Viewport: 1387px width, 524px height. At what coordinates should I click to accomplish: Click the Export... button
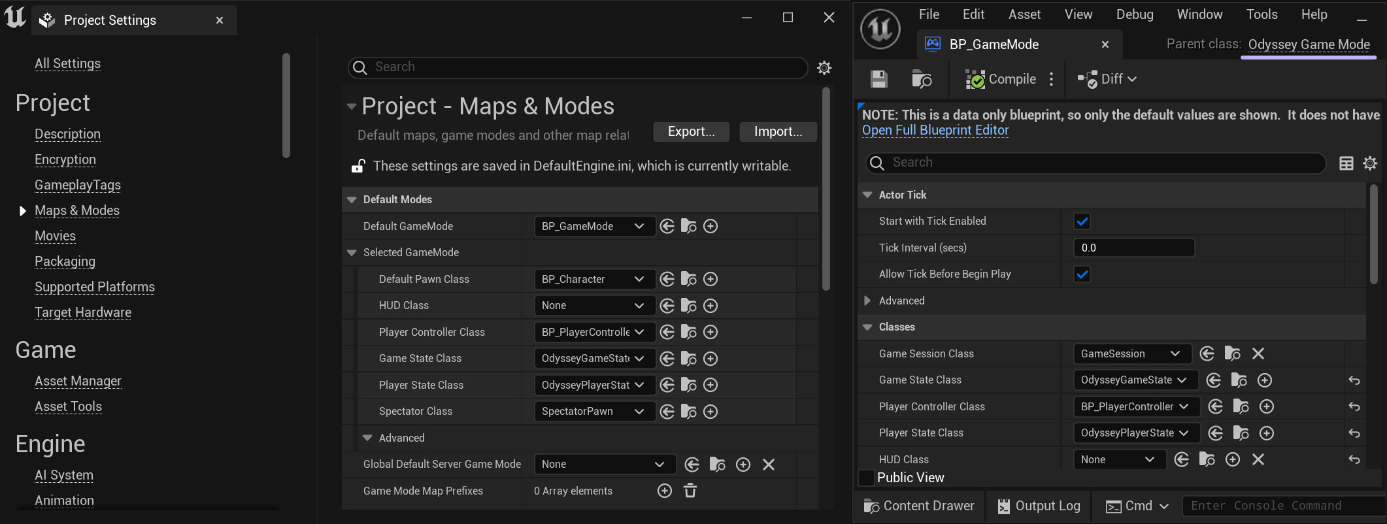[x=691, y=131]
